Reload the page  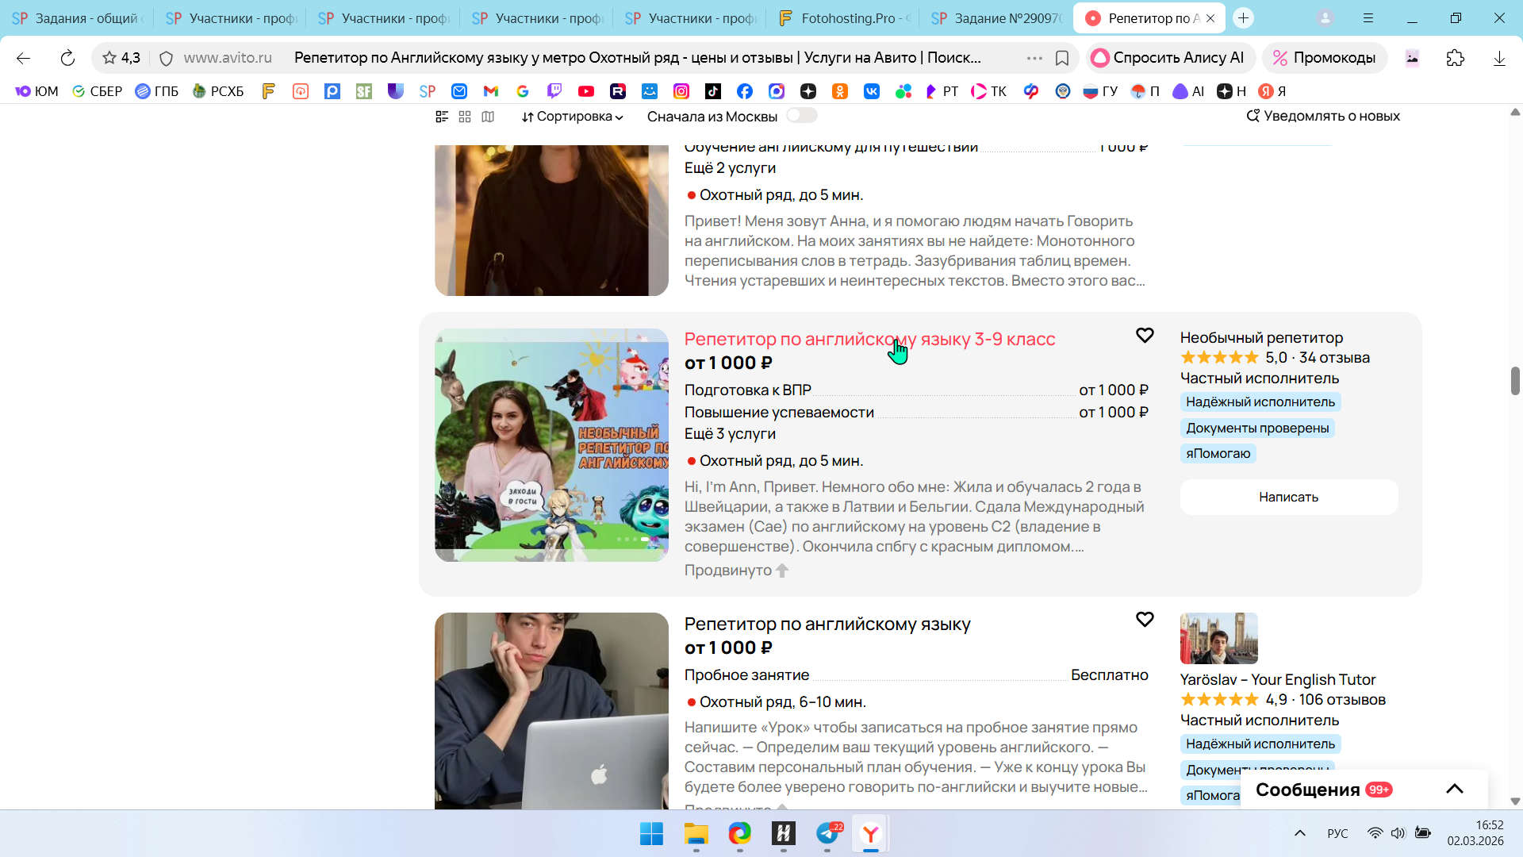point(67,58)
